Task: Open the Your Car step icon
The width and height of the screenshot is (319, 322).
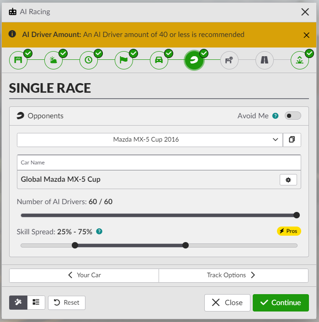Action: pyautogui.click(x=159, y=60)
